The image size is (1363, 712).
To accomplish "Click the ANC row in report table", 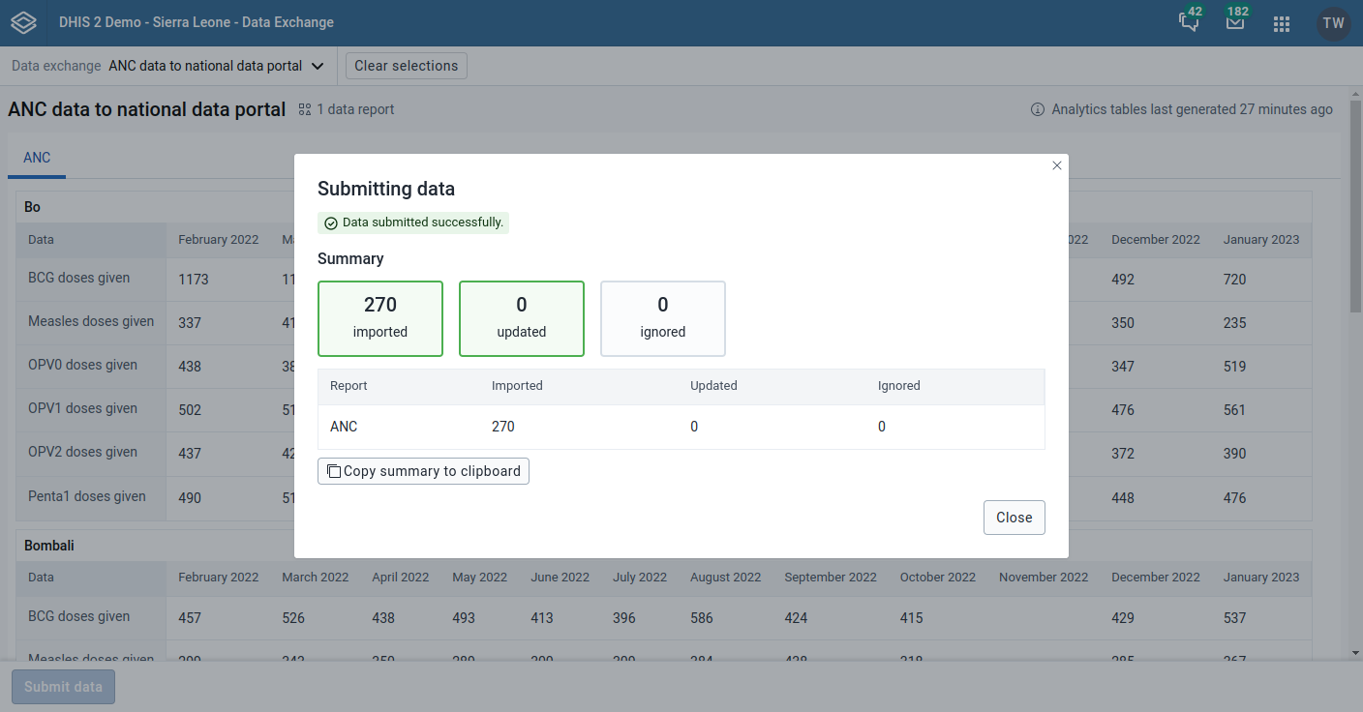I will (x=344, y=427).
